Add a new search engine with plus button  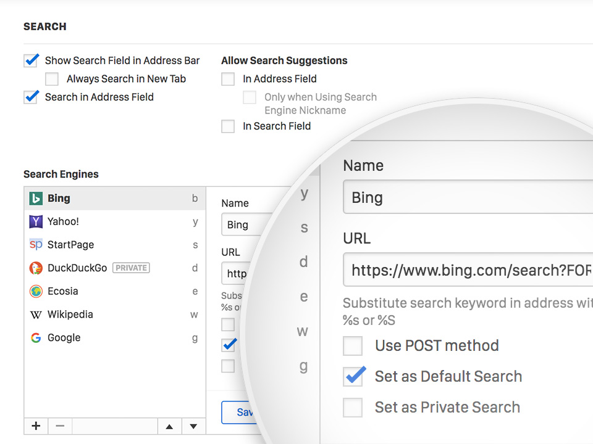coord(36,426)
